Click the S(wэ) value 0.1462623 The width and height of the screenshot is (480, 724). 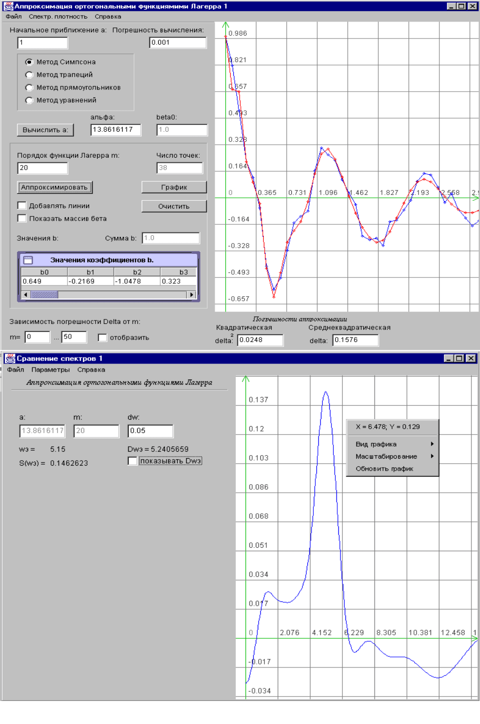69,463
